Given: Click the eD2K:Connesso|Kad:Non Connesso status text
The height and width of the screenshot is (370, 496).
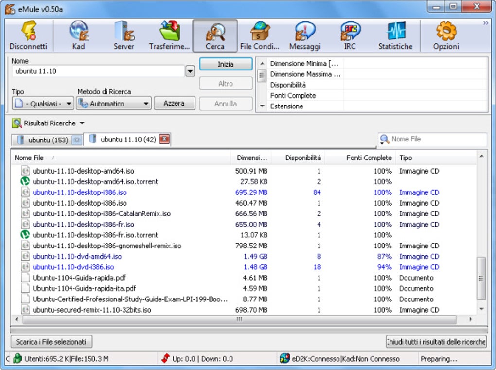Looking at the screenshot, I should 345,359.
